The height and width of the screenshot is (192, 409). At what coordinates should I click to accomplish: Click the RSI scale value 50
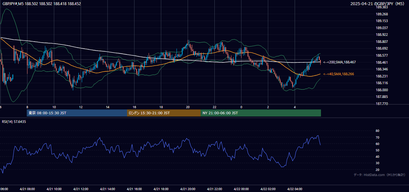(x=377, y=150)
